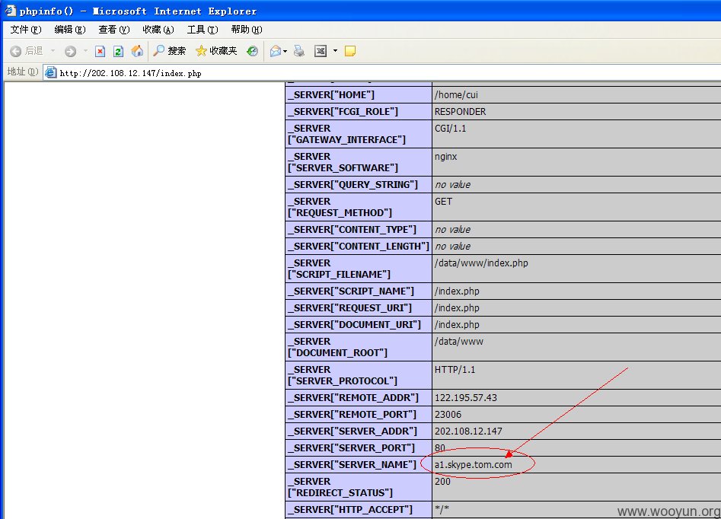
Task: Click the SERVER_ADDR variable cell
Action: click(358, 431)
